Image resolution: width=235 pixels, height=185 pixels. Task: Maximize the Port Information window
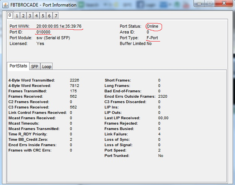210,3
